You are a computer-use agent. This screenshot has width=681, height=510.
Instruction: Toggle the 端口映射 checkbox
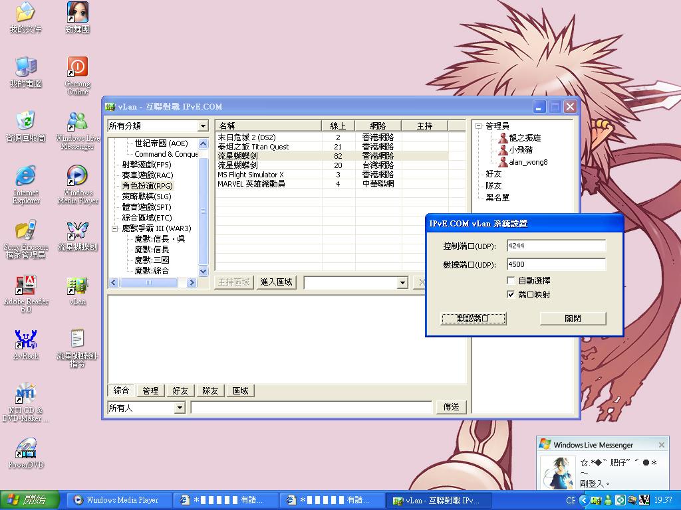click(x=511, y=294)
